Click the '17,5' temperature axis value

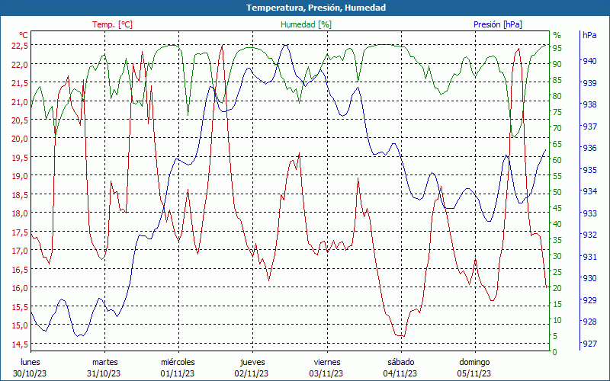(x=20, y=232)
